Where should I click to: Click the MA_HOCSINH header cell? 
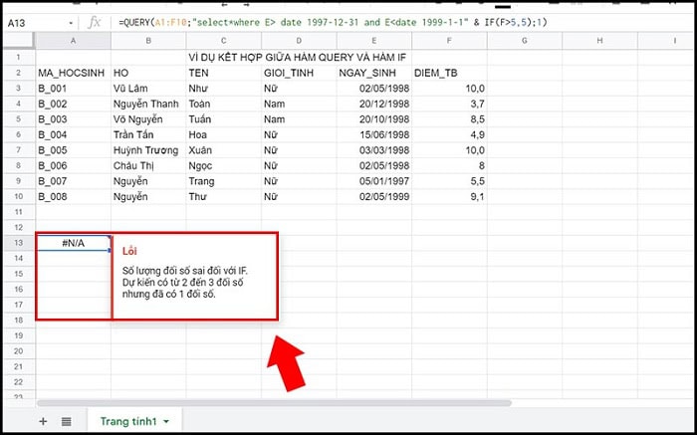tap(73, 73)
